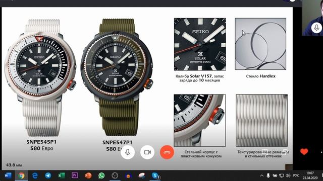Image resolution: width=323 pixels, height=181 pixels.
Task: Open Adobe Premiere Pro from taskbar
Action: click(75, 175)
